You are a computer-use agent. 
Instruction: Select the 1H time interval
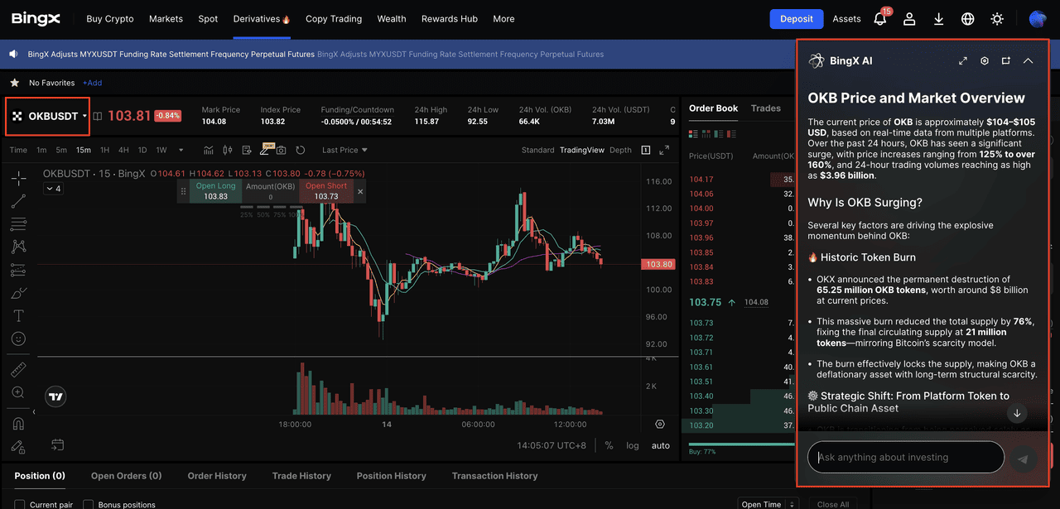[104, 150]
